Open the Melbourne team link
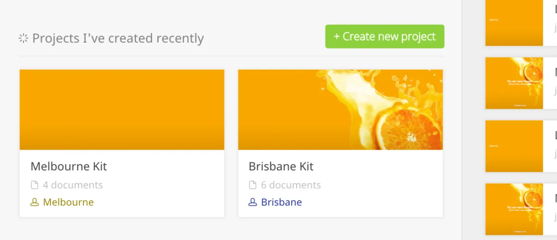Viewport: 557px width, 240px height. point(68,202)
